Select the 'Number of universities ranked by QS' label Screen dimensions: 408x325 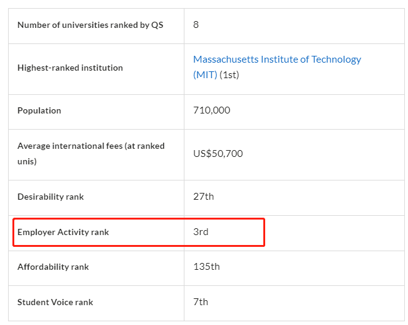[x=91, y=25]
